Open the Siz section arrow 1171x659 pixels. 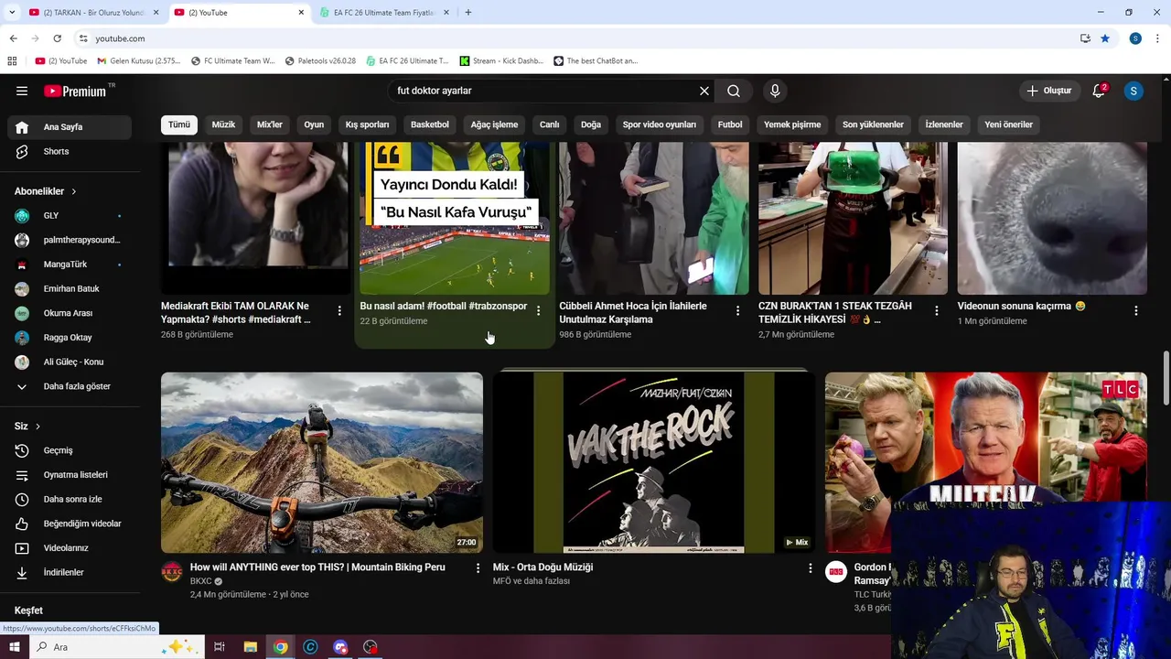click(38, 427)
